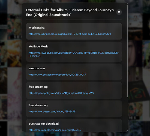The width and height of the screenshot is (150, 136).
Task: Open the Amazon product link
Action: click(57, 75)
